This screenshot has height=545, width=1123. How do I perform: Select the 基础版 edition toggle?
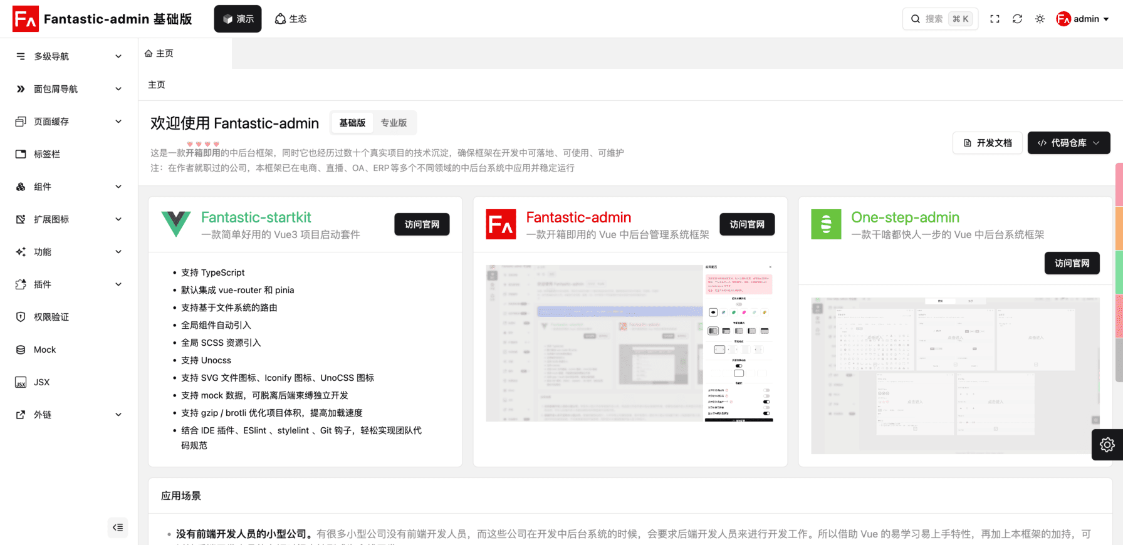(x=352, y=123)
